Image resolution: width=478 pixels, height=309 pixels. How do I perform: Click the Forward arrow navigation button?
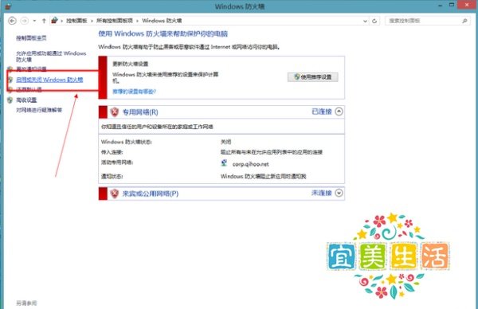[24, 21]
